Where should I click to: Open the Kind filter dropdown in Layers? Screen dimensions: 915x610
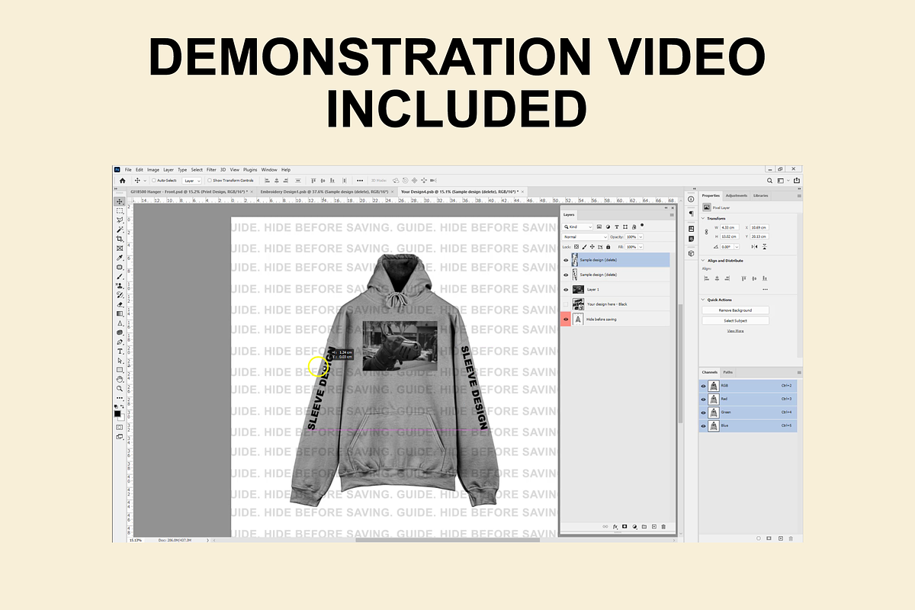(577, 226)
